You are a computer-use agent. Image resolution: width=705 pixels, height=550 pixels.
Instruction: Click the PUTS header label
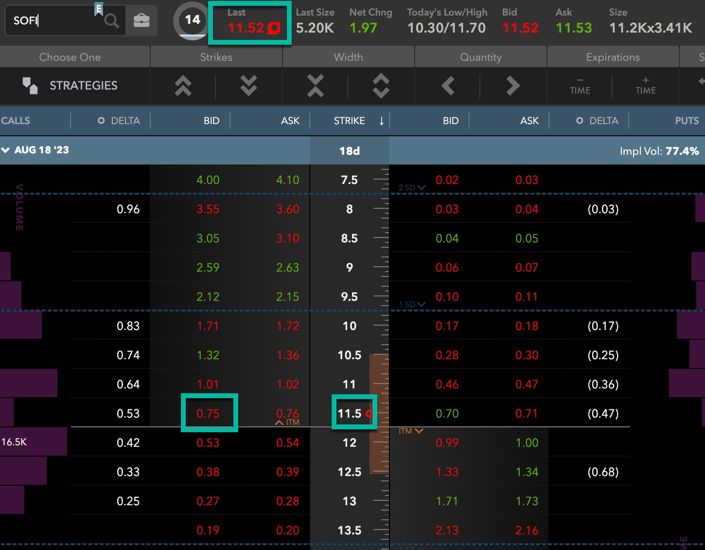pos(687,121)
